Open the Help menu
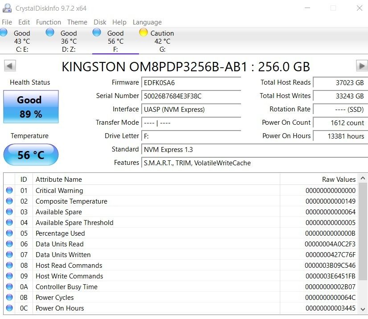The height and width of the screenshot is (319, 368). (x=119, y=22)
